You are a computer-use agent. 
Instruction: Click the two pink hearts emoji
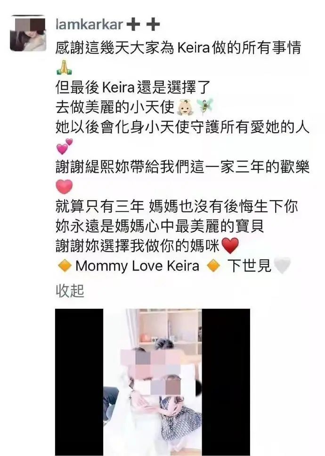(x=65, y=146)
